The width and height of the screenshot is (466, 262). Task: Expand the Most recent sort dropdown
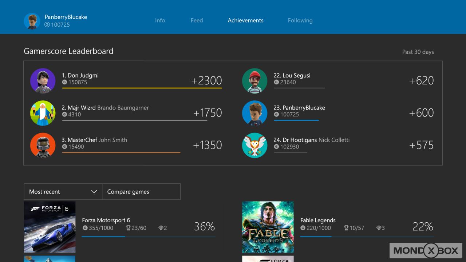[x=63, y=192]
